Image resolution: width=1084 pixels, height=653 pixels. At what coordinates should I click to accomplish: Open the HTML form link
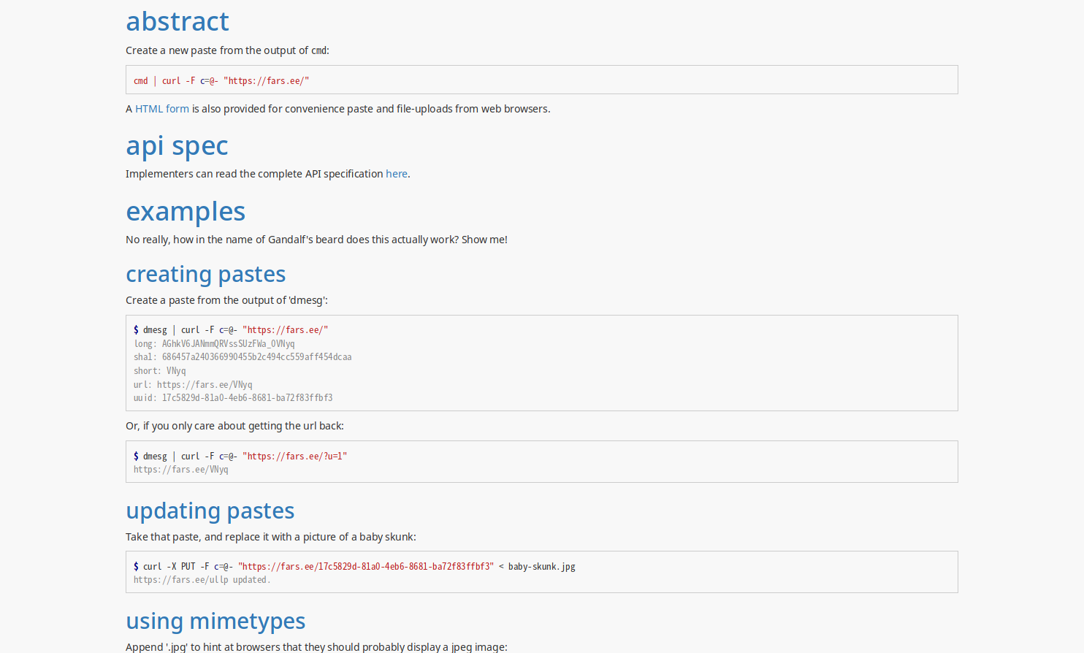point(161,109)
